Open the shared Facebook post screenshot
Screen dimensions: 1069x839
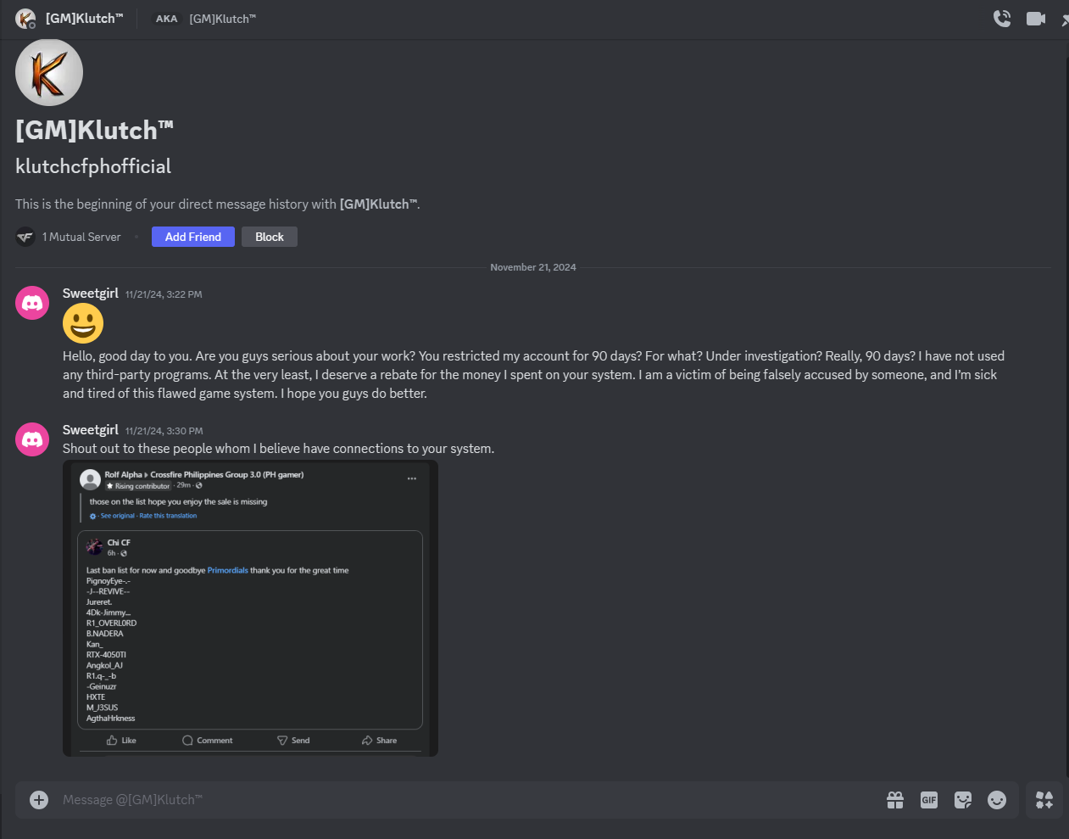pos(250,607)
